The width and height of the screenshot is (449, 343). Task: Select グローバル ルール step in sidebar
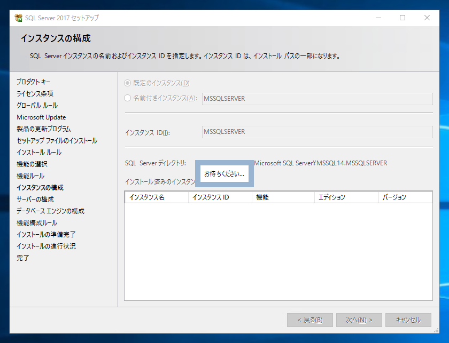[x=37, y=106]
